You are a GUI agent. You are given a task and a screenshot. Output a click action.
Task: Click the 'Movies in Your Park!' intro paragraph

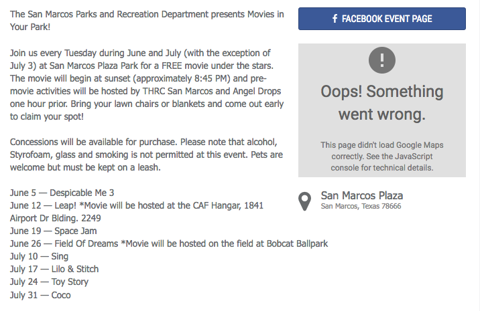coord(147,21)
